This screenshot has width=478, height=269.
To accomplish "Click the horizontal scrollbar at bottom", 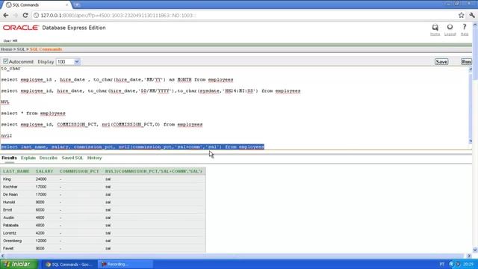I will coord(236,256).
